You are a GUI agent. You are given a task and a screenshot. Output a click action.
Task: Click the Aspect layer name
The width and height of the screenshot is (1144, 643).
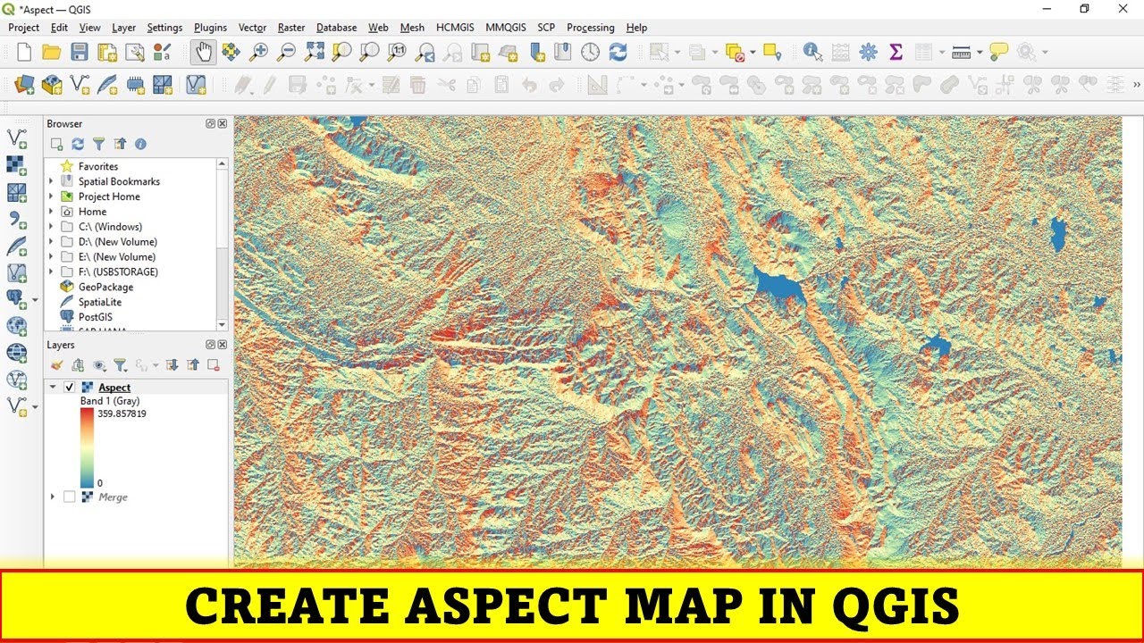pyautogui.click(x=114, y=388)
